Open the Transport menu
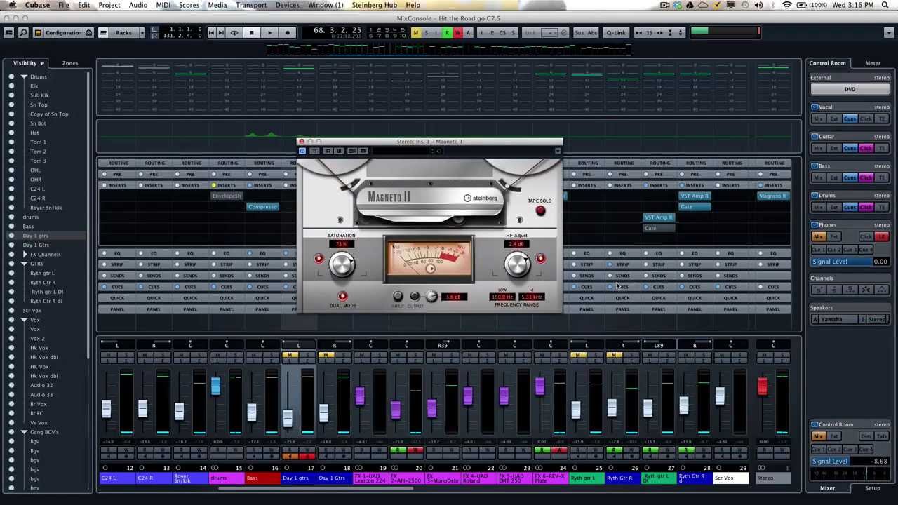The width and height of the screenshot is (898, 505). [250, 5]
